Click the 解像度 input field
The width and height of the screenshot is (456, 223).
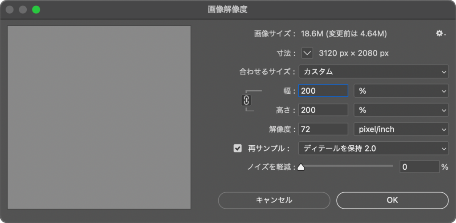(x=323, y=129)
